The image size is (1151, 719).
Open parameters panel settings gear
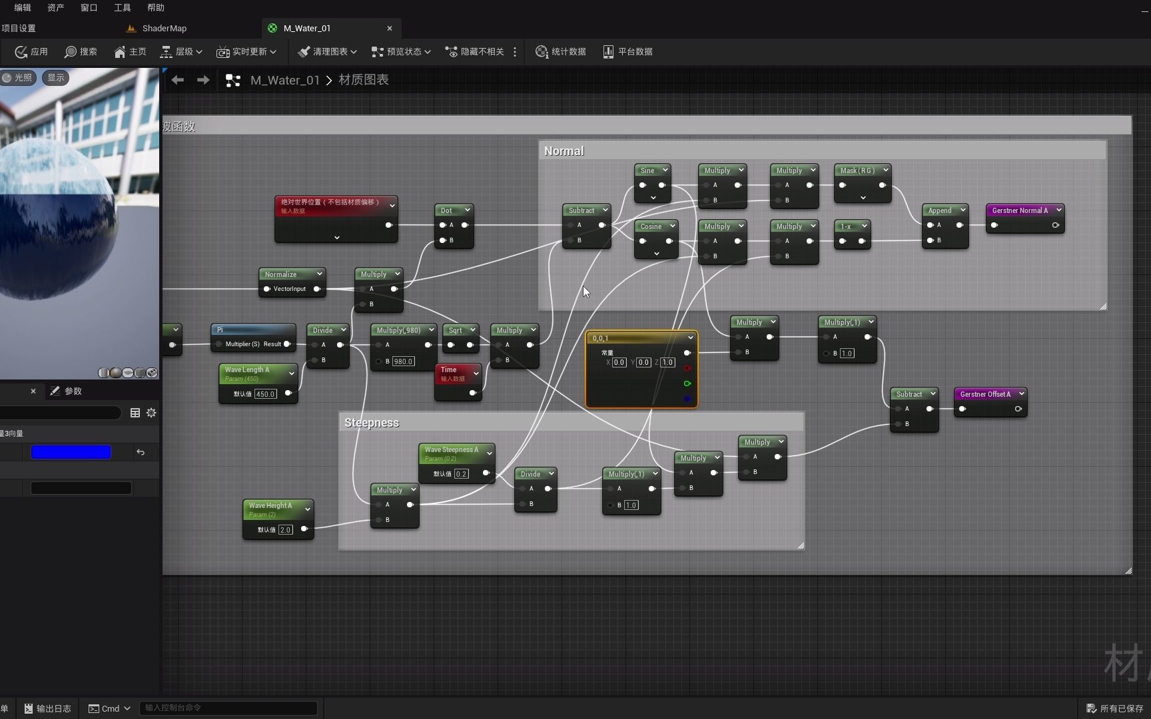click(151, 413)
